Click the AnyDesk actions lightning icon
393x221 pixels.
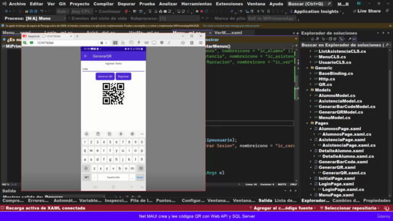point(139,43)
